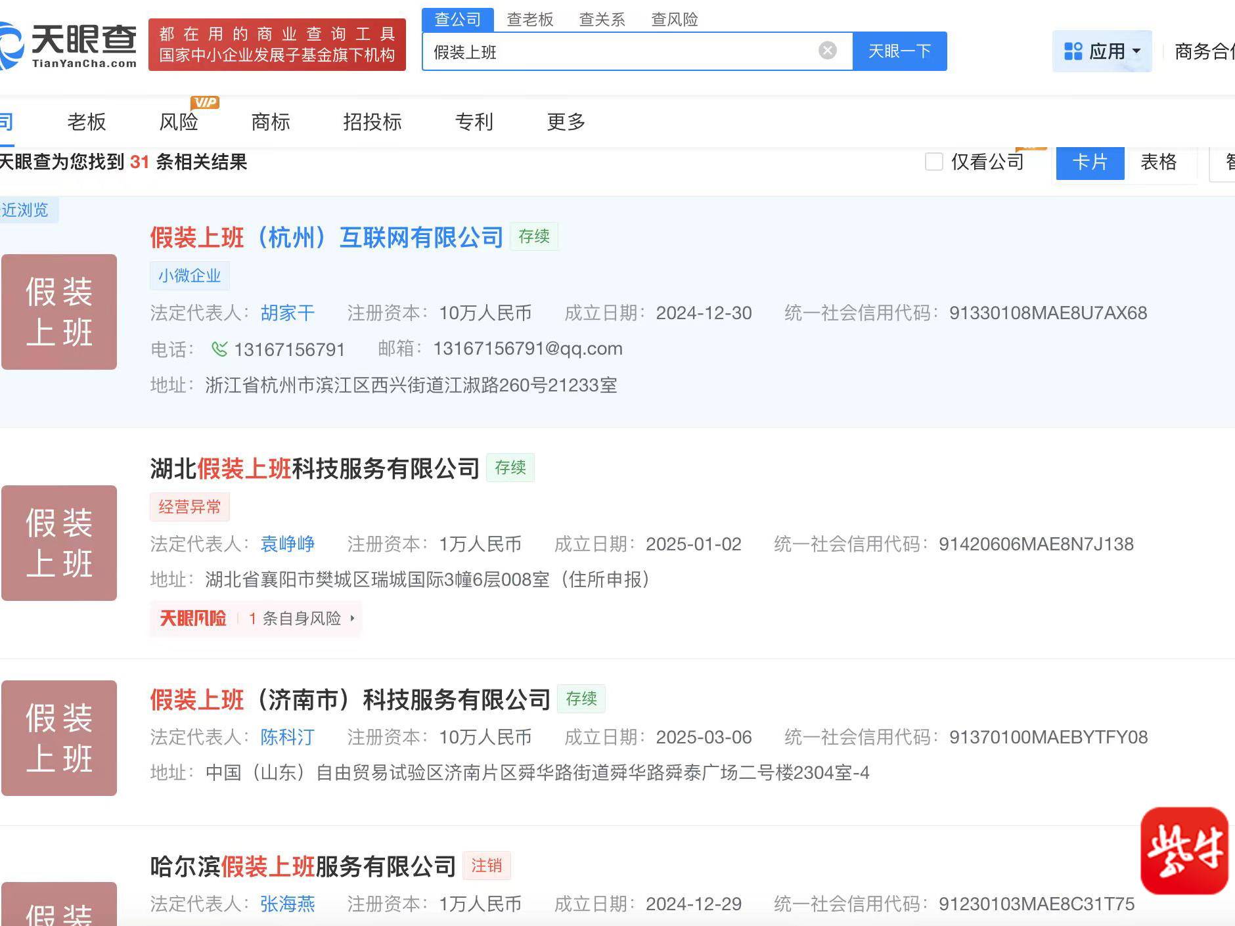Open the 更多 tab

point(566,121)
